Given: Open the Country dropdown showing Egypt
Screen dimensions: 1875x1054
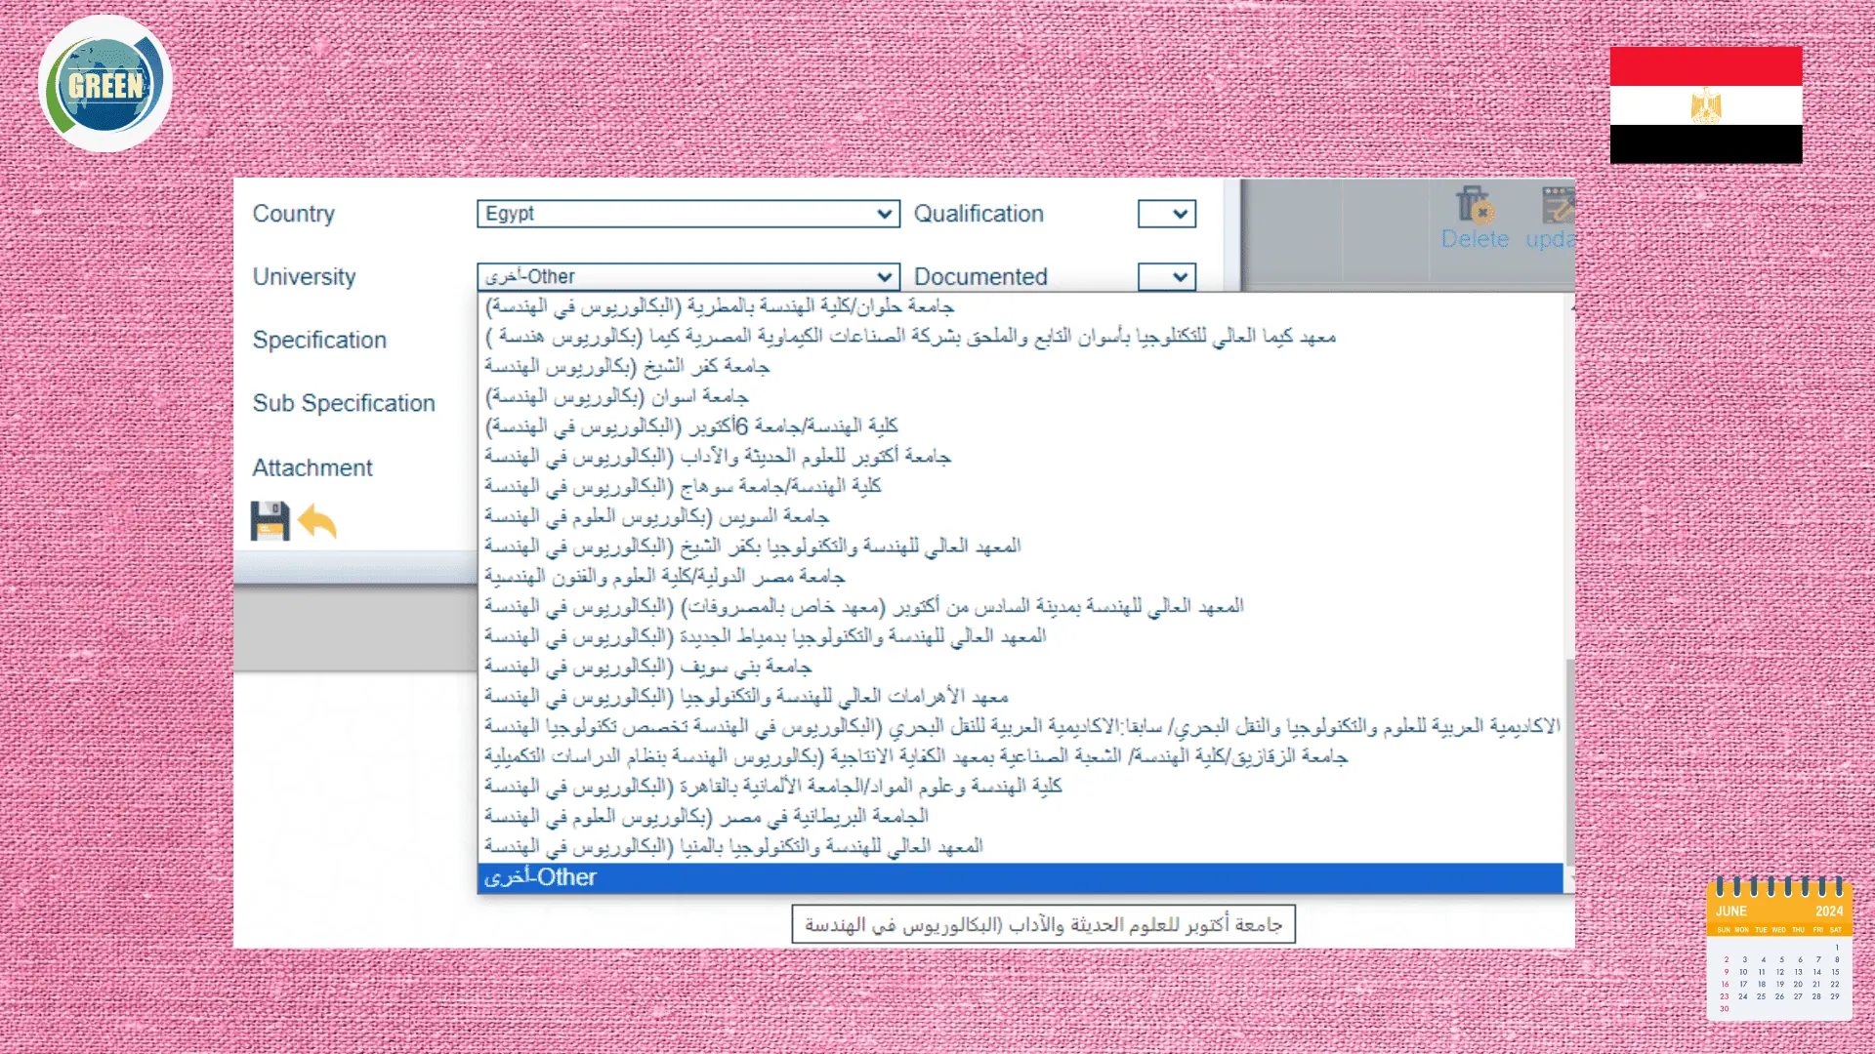Looking at the screenshot, I should point(687,214).
